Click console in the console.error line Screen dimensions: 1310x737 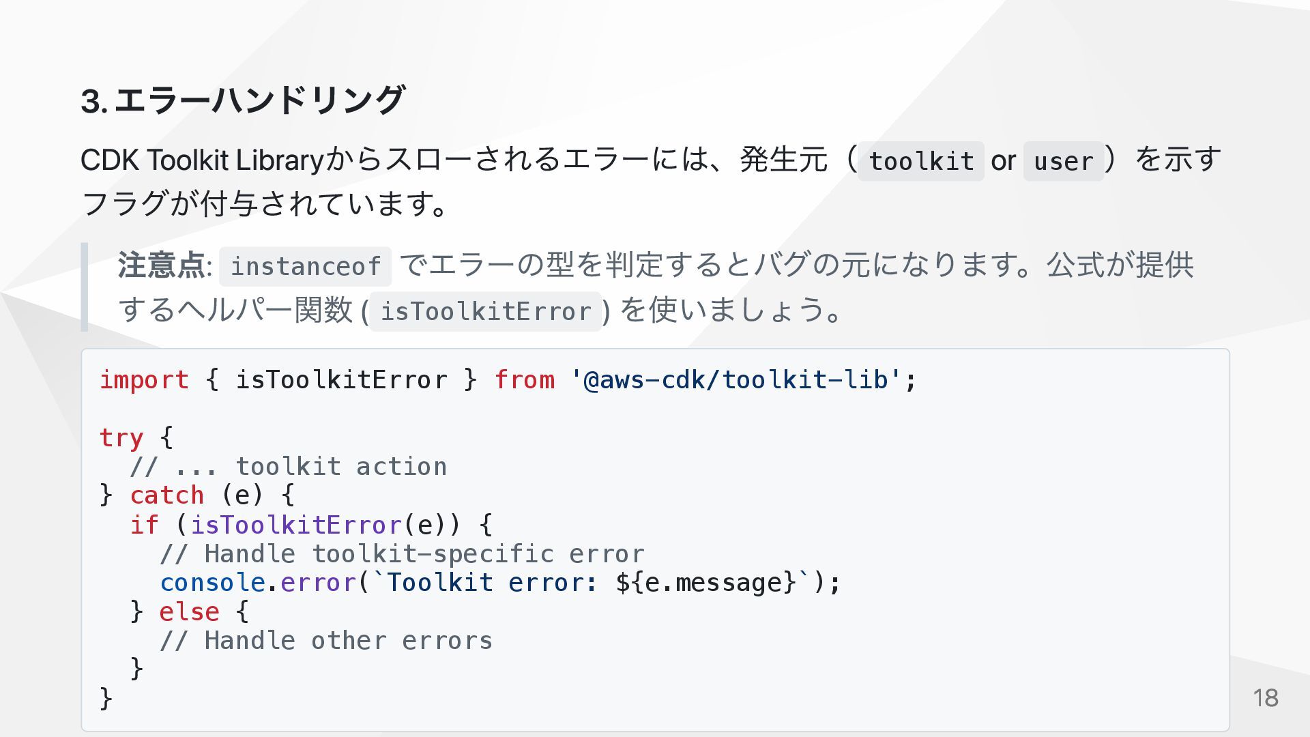click(x=212, y=583)
